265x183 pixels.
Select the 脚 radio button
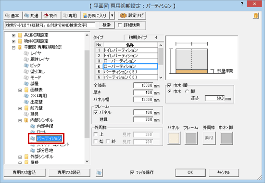pyautogui.click(x=187, y=91)
